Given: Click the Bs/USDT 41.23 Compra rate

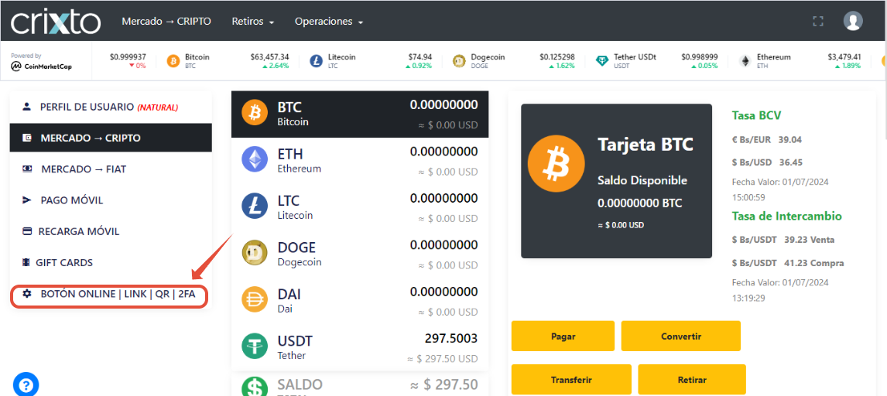Looking at the screenshot, I should tap(788, 263).
